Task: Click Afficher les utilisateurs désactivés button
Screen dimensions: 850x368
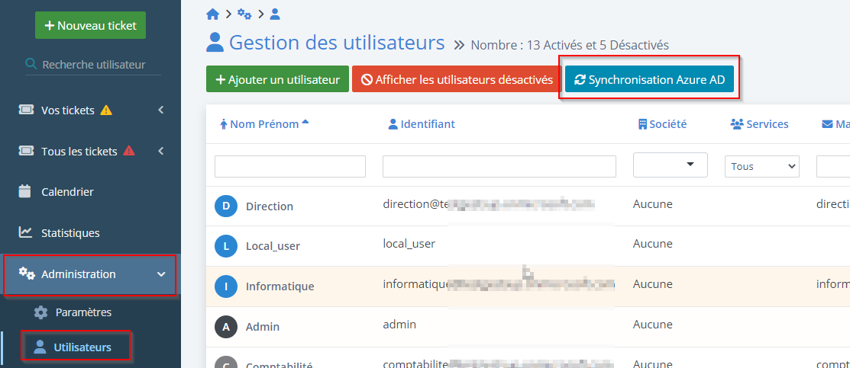Action: (457, 79)
